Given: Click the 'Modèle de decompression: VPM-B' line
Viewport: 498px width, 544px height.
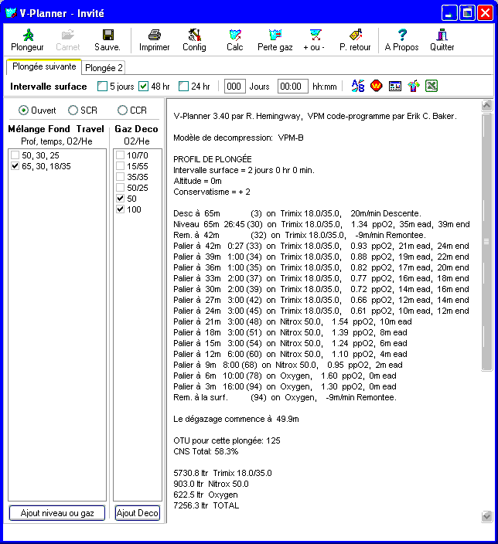Looking at the screenshot, I should (239, 138).
